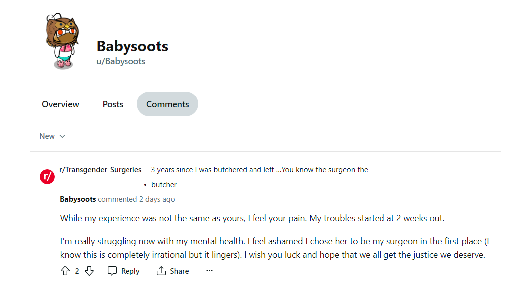Open the comment's three-dot options menu
This screenshot has width=508, height=289.
[209, 271]
